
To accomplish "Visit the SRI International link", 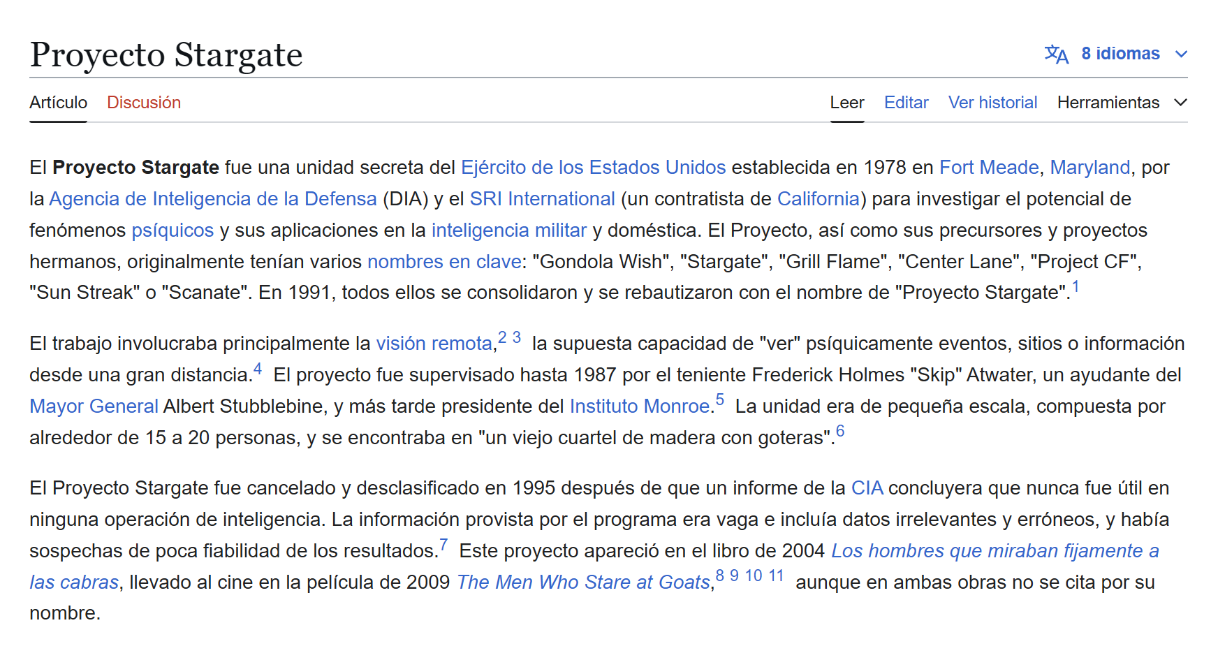I will pyautogui.click(x=542, y=199).
